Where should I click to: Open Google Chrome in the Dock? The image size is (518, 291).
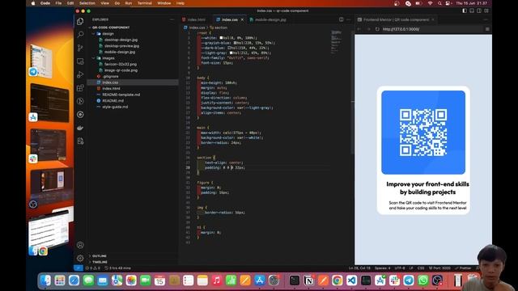(338, 280)
